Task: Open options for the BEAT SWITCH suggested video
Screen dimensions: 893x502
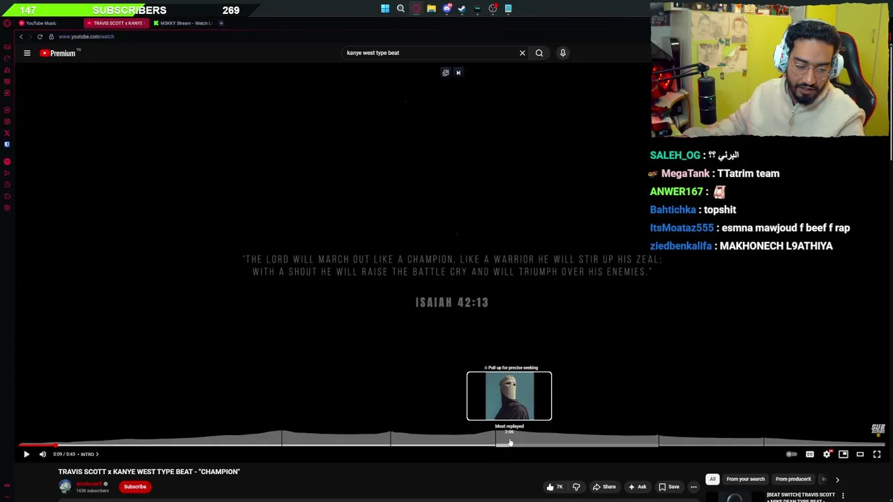Action: point(843,496)
